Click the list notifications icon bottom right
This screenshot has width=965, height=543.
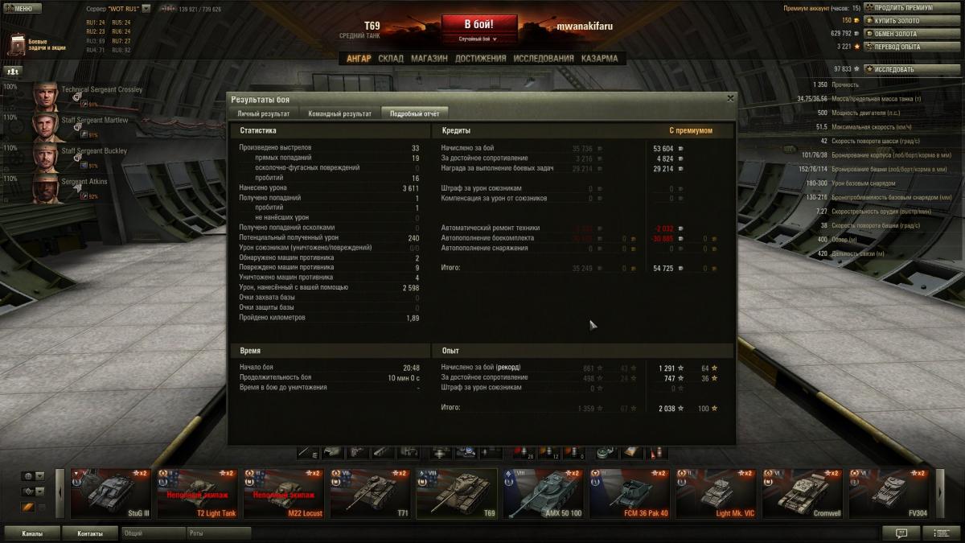pos(942,533)
